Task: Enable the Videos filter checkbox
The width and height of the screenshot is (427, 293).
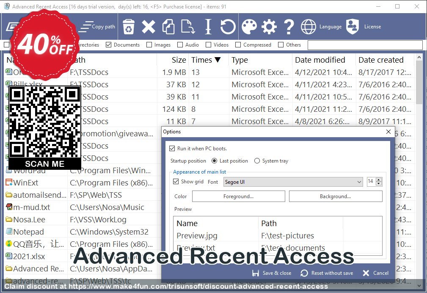Action: (208, 45)
